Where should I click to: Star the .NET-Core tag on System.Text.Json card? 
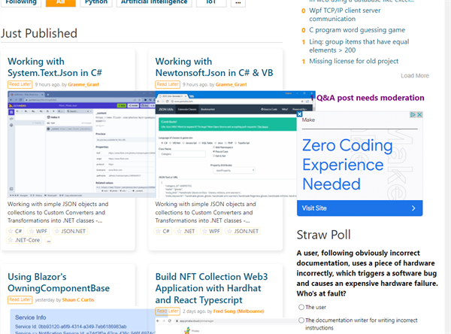point(11,240)
